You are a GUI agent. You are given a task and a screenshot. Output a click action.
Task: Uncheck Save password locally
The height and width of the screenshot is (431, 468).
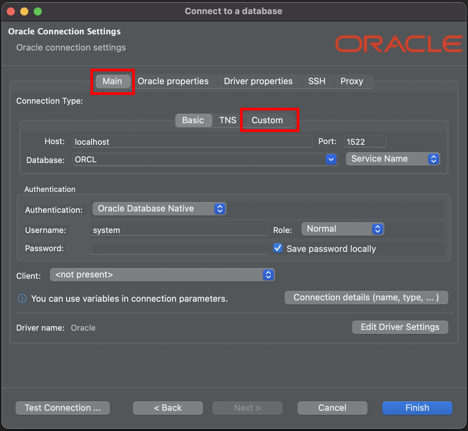(x=278, y=248)
